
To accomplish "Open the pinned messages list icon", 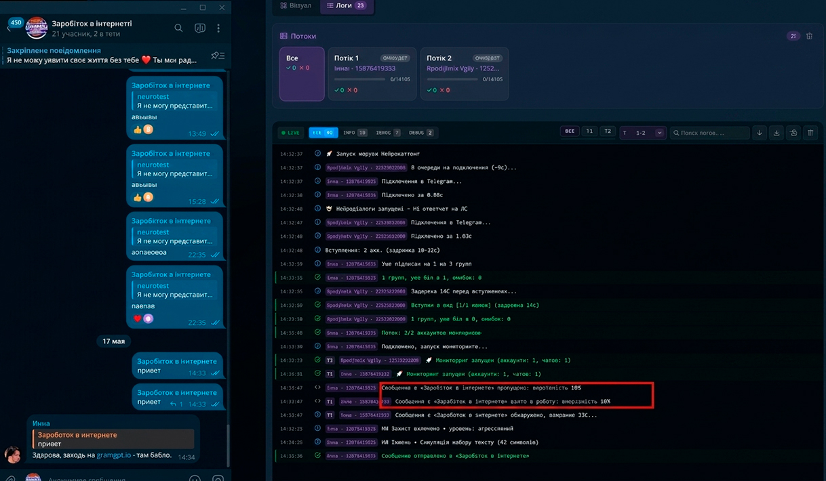I will 218,56.
